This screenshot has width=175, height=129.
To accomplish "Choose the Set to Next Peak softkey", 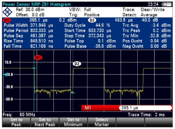I will tap(45, 122).
